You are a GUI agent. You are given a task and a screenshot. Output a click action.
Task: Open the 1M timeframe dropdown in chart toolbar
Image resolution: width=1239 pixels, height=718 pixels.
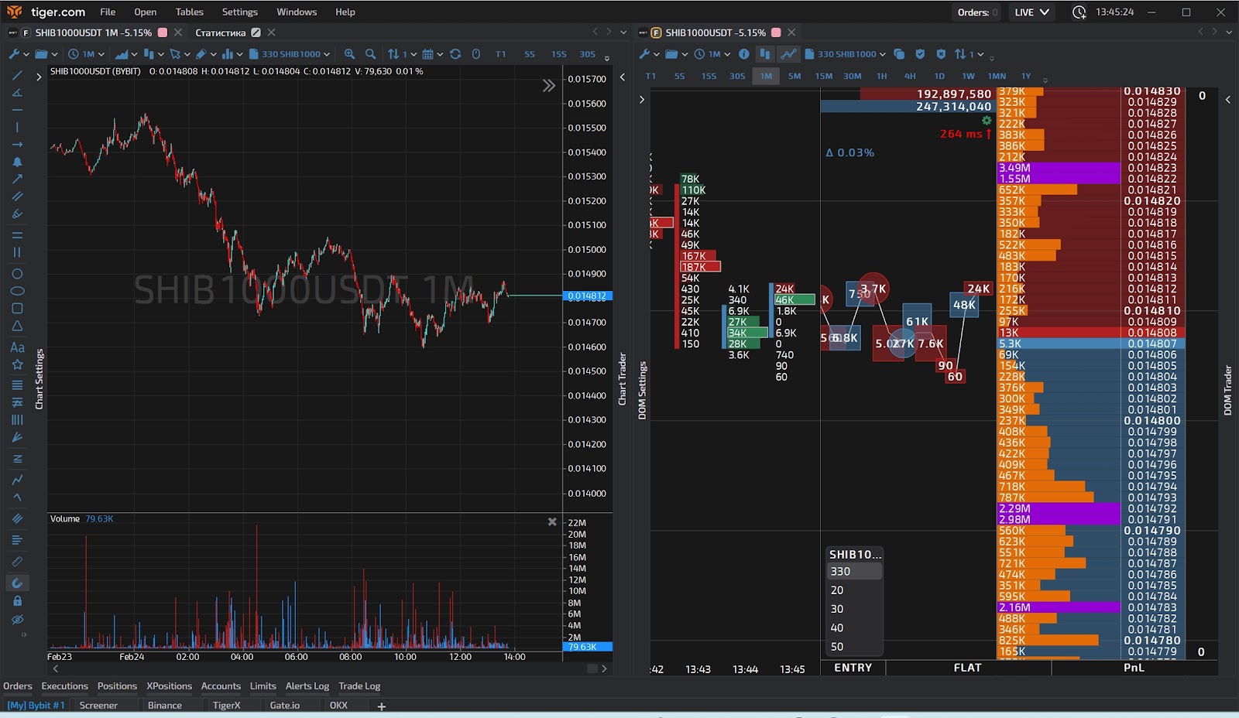[86, 54]
